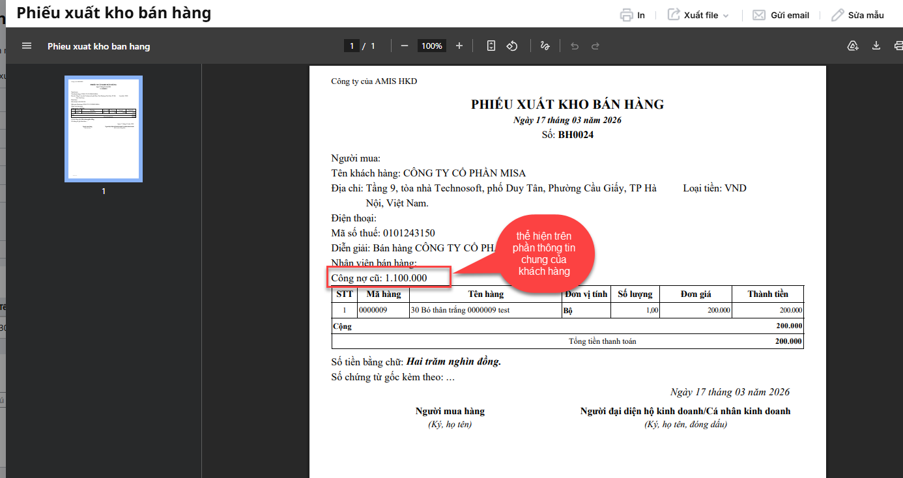Image resolution: width=903 pixels, height=478 pixels.
Task: Toggle the PDF sidebar hamburger menu
Action: click(27, 46)
